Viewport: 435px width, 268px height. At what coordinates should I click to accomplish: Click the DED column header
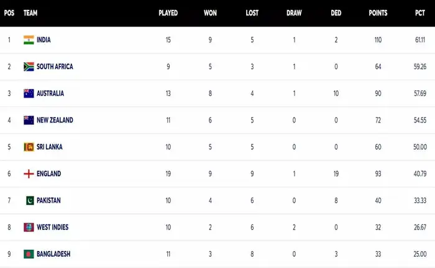(336, 12)
